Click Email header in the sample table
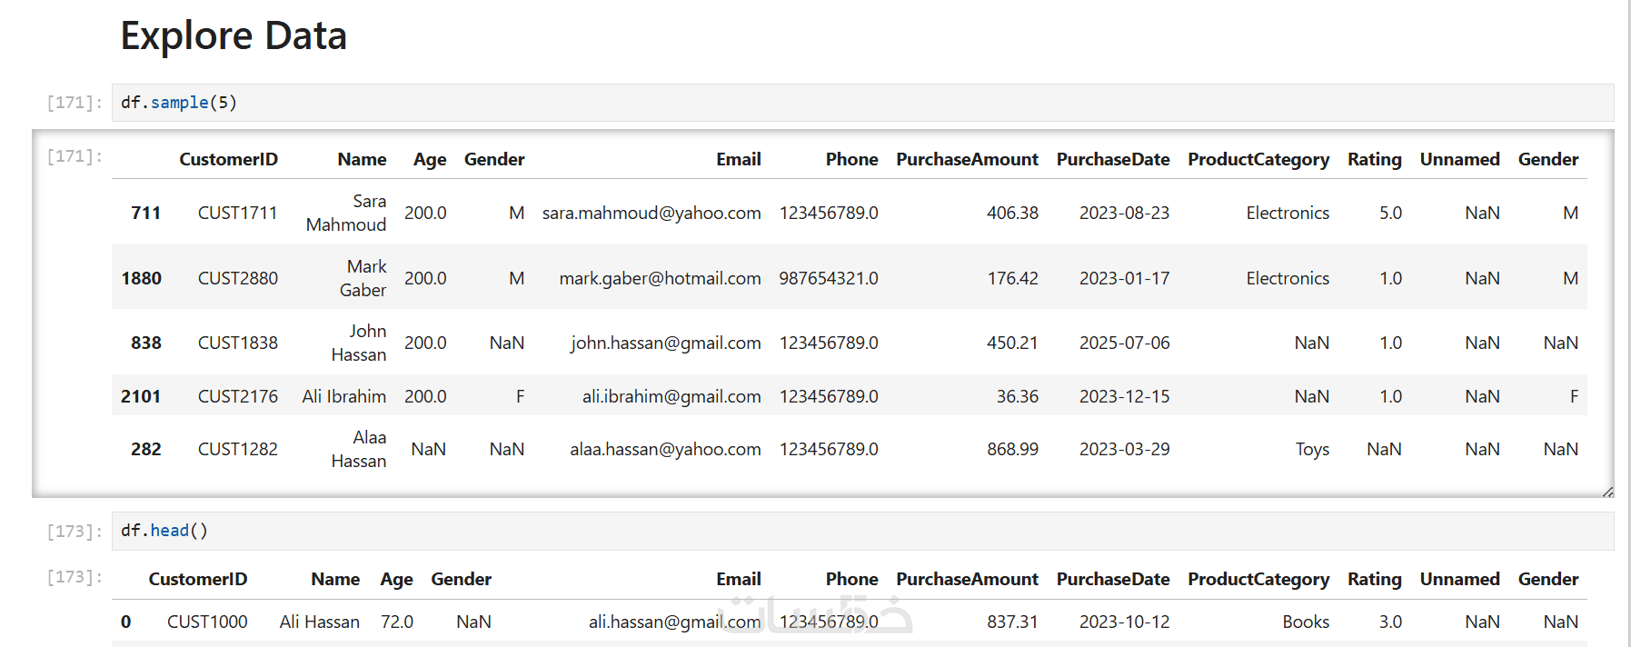1631x647 pixels. pyautogui.click(x=738, y=159)
